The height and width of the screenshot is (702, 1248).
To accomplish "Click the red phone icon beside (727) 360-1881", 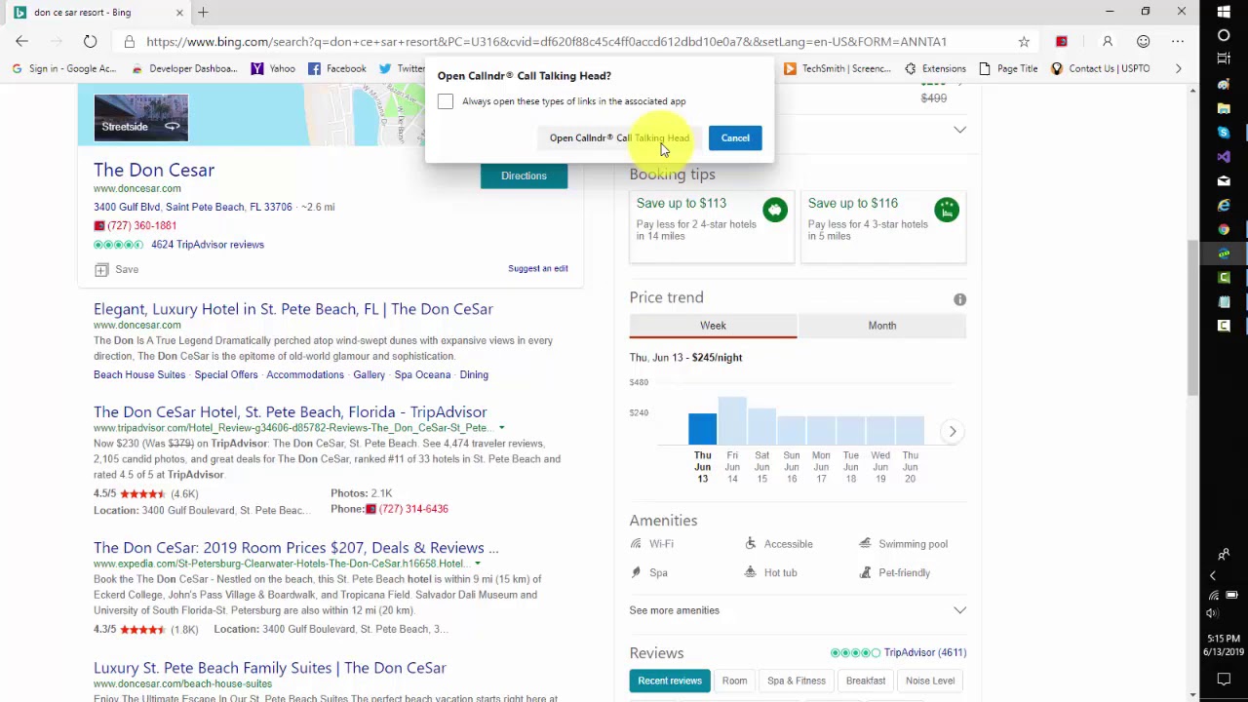I will coord(98,225).
